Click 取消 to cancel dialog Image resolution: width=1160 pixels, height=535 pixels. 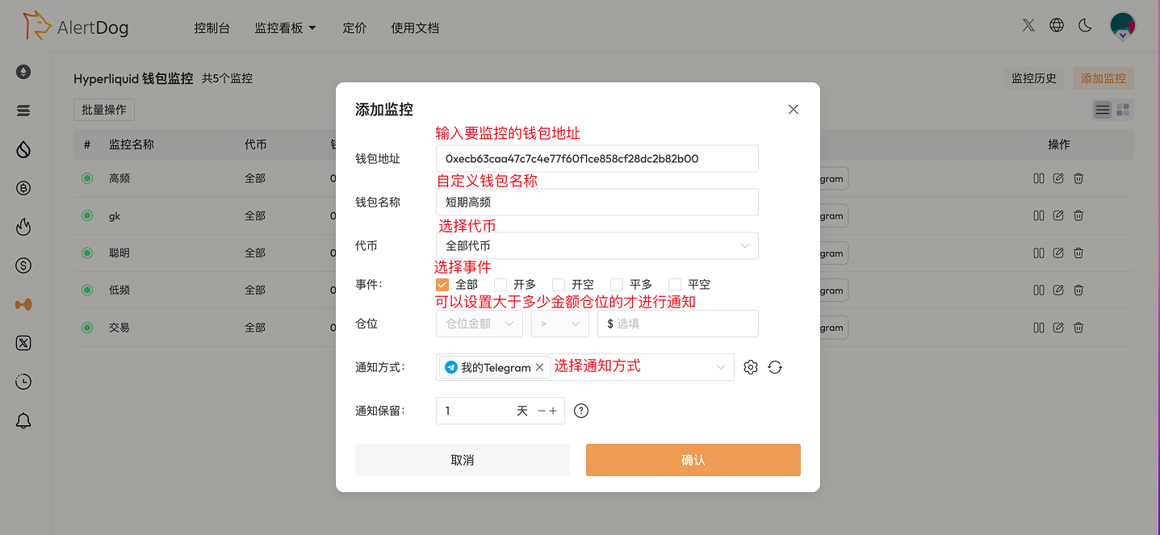463,460
